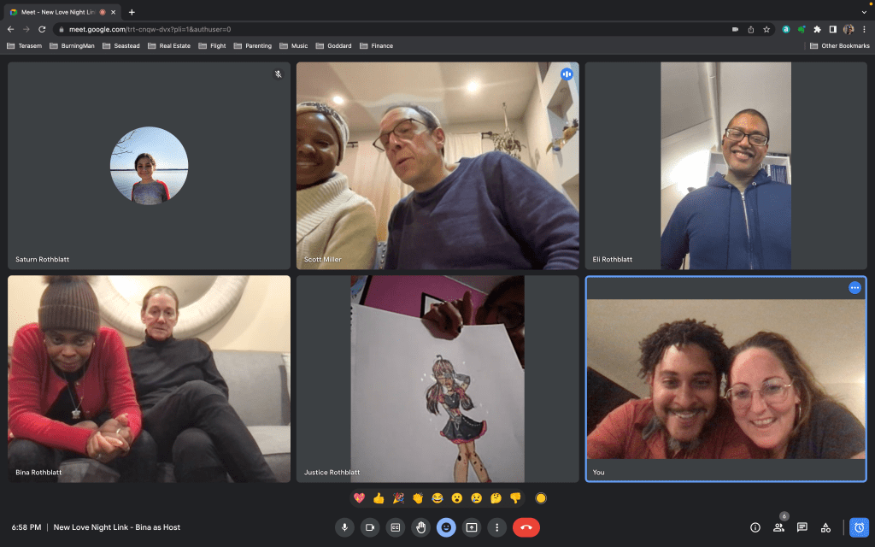Mute the microphone
Viewport: 875px width, 547px height.
344,527
